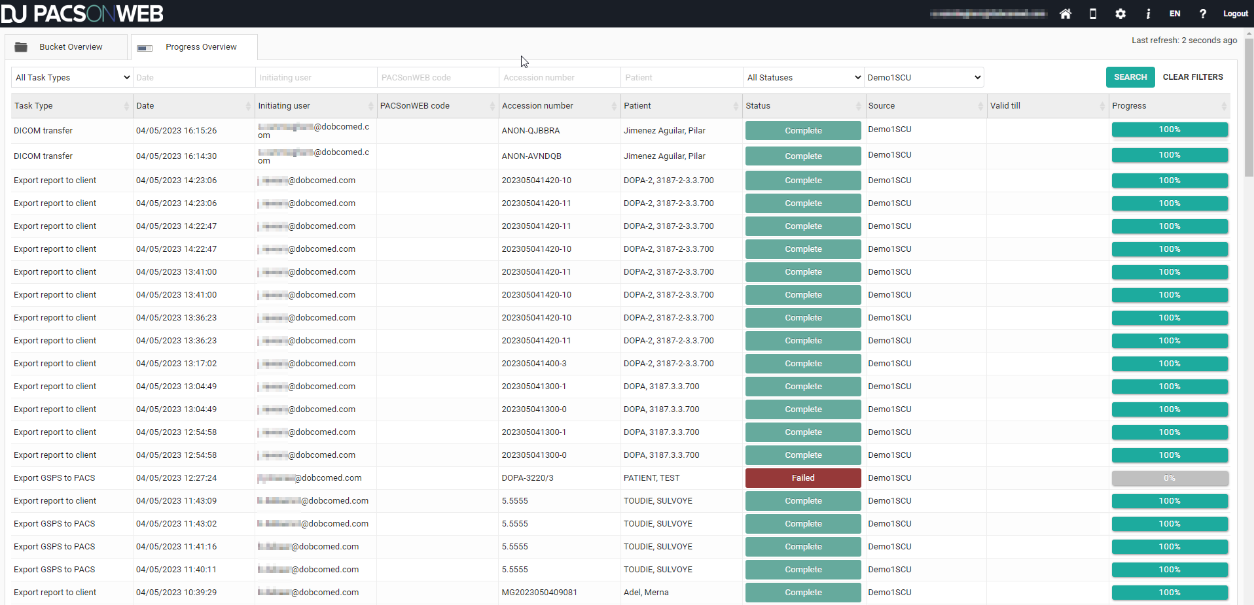Select Export GSPS to PACS at 11:41:16
Screen dimensions: 1254x605
tap(54, 547)
